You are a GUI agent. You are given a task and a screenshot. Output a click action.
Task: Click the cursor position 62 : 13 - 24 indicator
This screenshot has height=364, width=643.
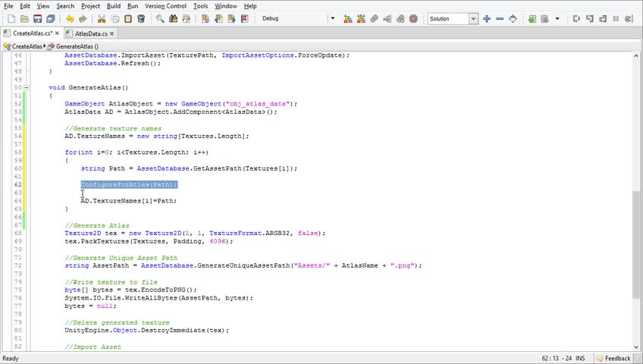click(x=557, y=358)
